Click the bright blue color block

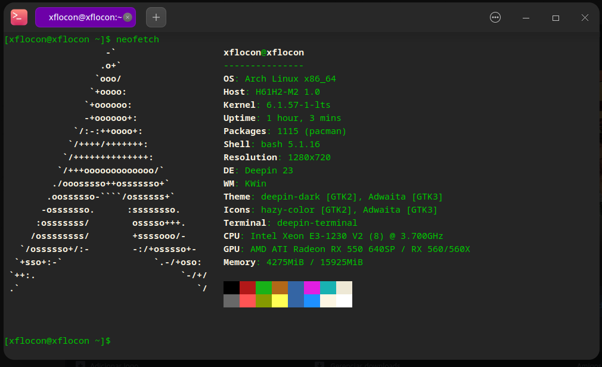(x=312, y=301)
